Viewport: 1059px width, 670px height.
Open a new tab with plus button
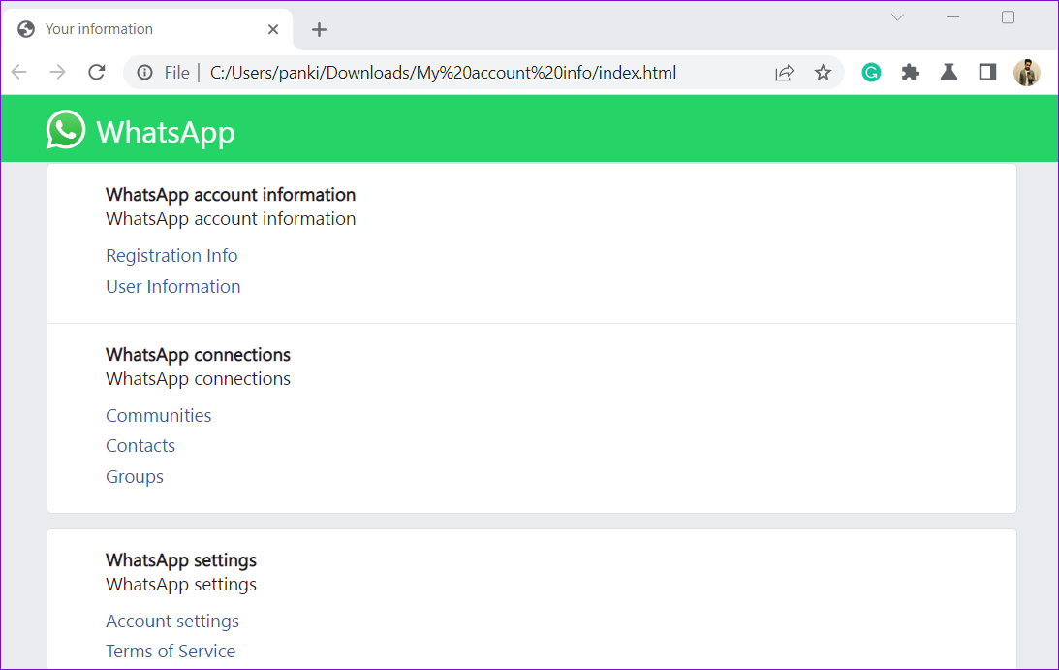click(x=319, y=30)
